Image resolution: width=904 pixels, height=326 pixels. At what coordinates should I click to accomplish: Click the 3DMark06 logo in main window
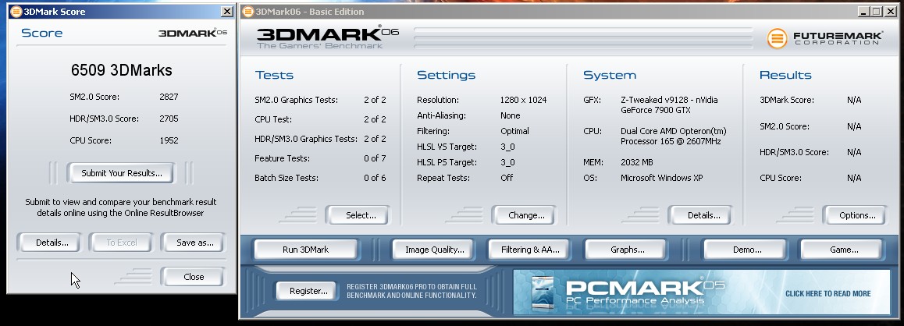[x=327, y=37]
